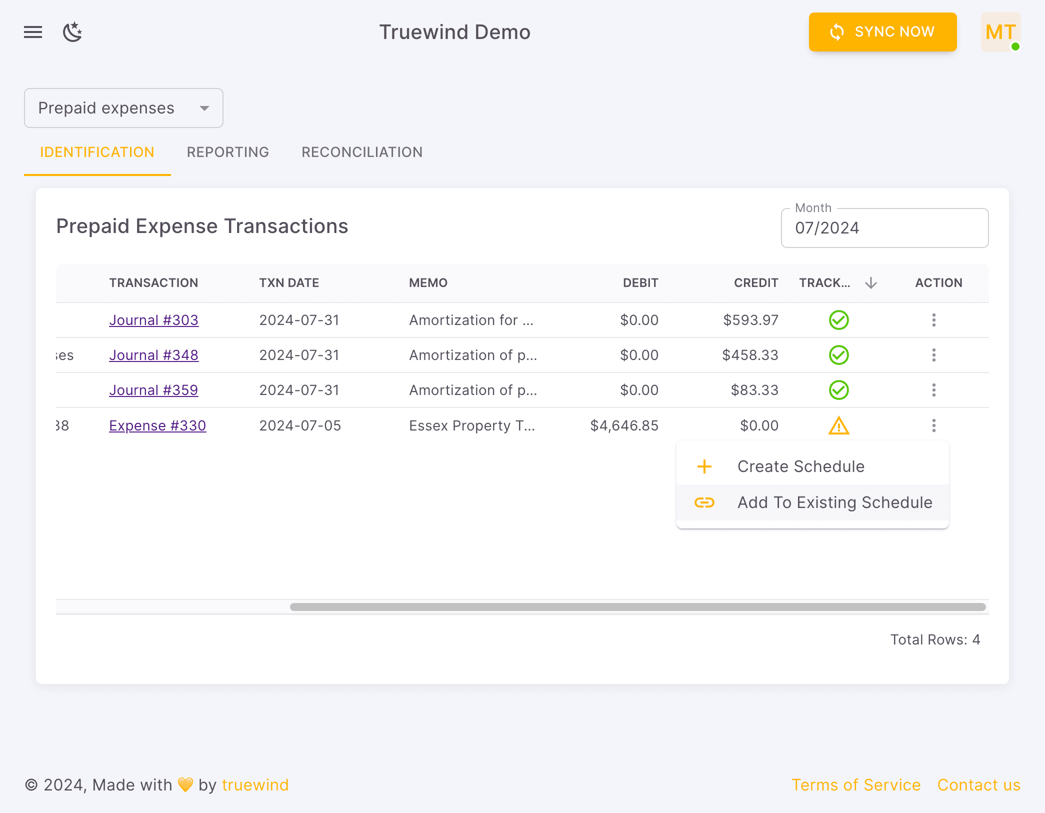
Task: Click the plus icon beside Create Schedule
Action: coord(704,466)
